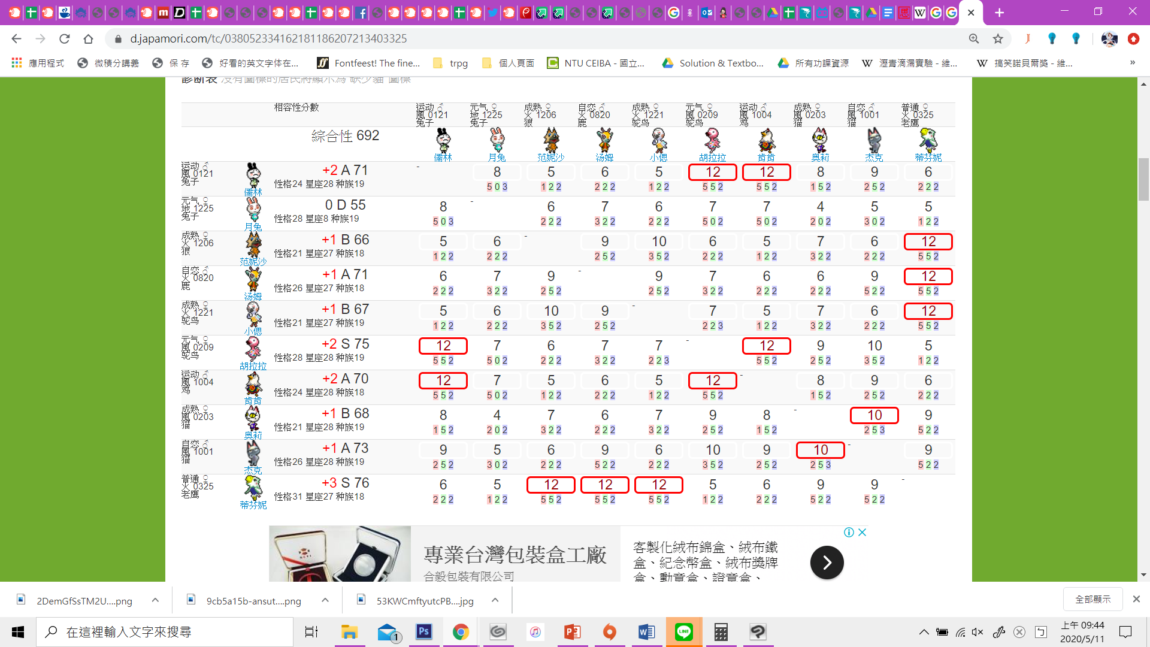
Task: Click 胡拉拉 villager icon in header row
Action: coord(713,141)
